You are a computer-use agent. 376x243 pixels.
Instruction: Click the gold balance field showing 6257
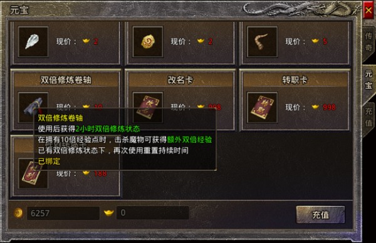(63, 213)
